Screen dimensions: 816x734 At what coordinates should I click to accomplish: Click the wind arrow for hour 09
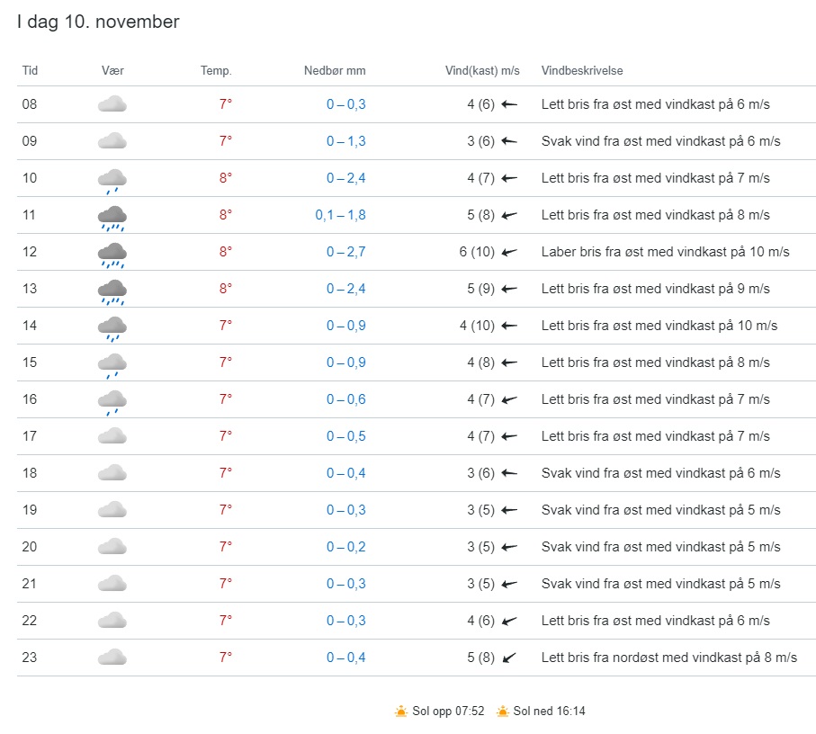(509, 141)
